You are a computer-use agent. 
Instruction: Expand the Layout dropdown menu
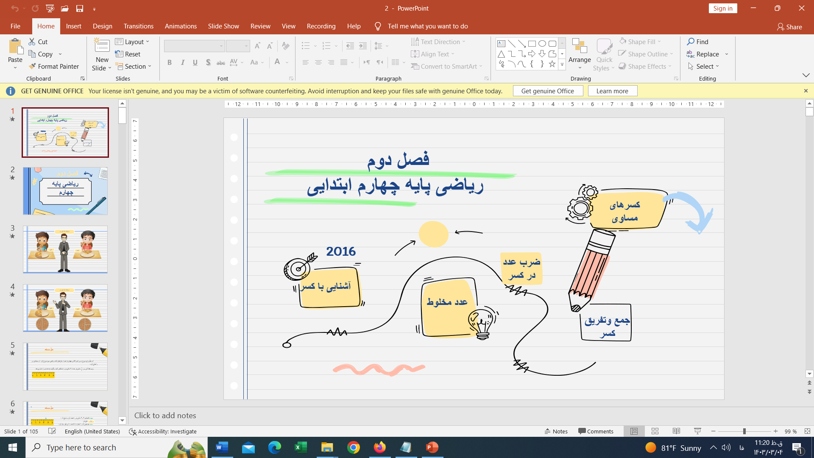(x=133, y=42)
